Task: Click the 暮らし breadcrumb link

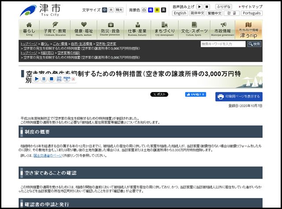Action: coord(45,44)
